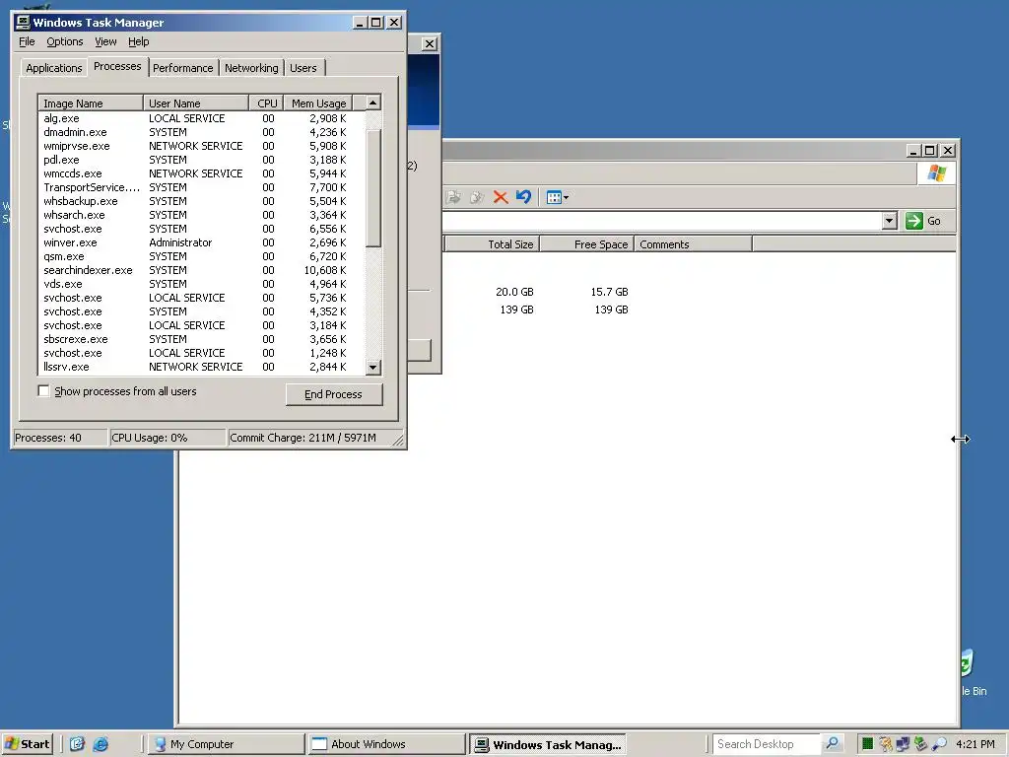1009x757 pixels.
Task: Click the Windows Task Manager taskbar button
Action: coord(548,745)
